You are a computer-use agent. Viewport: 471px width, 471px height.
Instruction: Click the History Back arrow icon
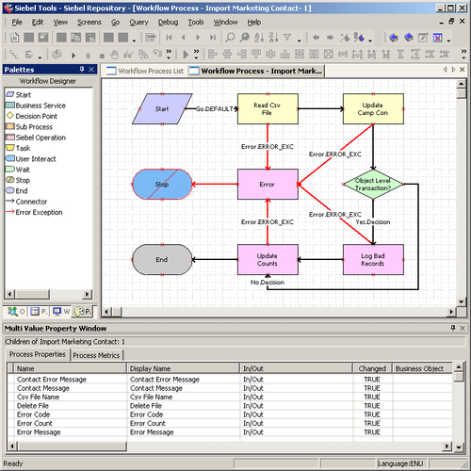pyautogui.click(x=316, y=38)
